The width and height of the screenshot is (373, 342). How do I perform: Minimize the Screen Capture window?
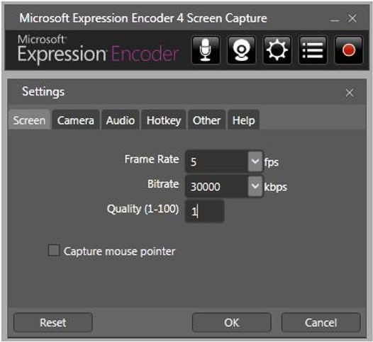pyautogui.click(x=335, y=20)
